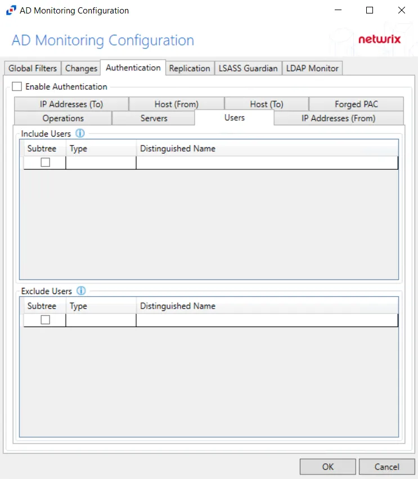418x479 pixels.
Task: Click Subtree column header in Exclude Users
Action: point(44,306)
